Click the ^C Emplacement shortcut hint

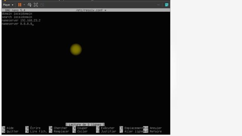131,128
